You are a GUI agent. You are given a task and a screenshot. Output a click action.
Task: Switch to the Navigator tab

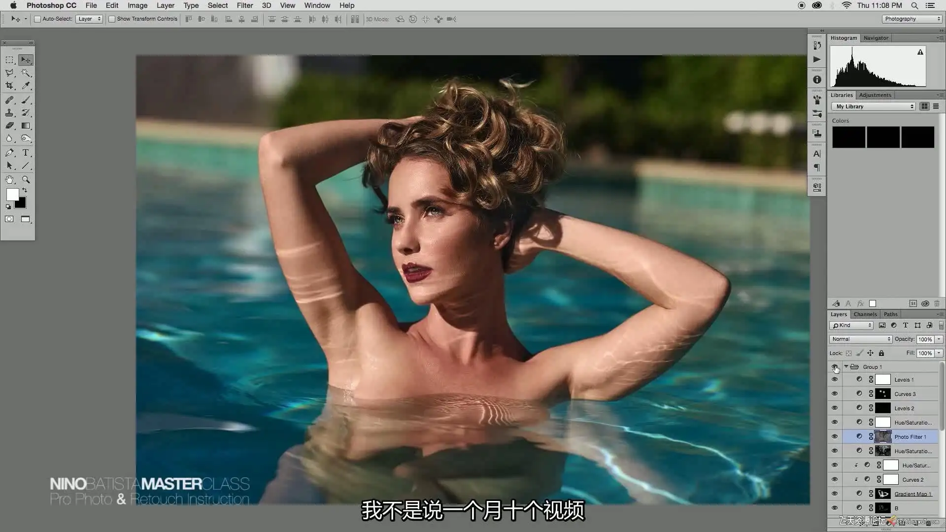pyautogui.click(x=876, y=38)
